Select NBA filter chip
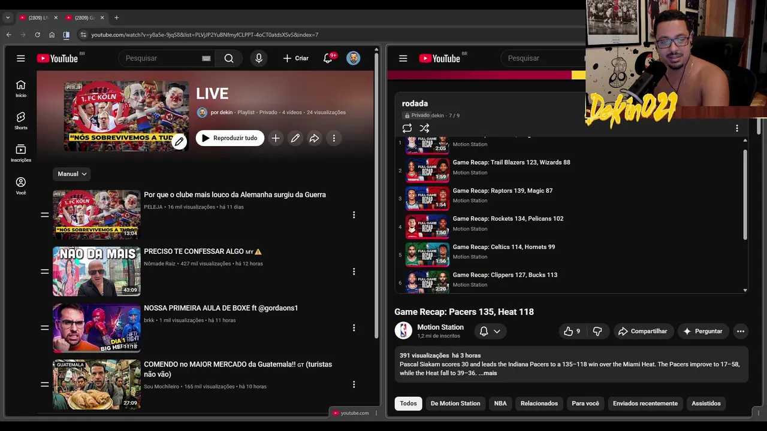This screenshot has height=431, width=767. [x=500, y=403]
